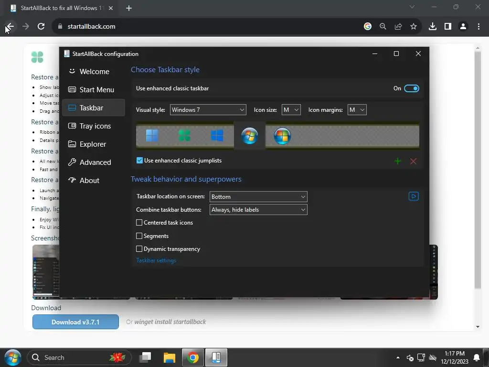The image size is (489, 367).
Task: Click Download v3.7.1 button
Action: [75, 322]
